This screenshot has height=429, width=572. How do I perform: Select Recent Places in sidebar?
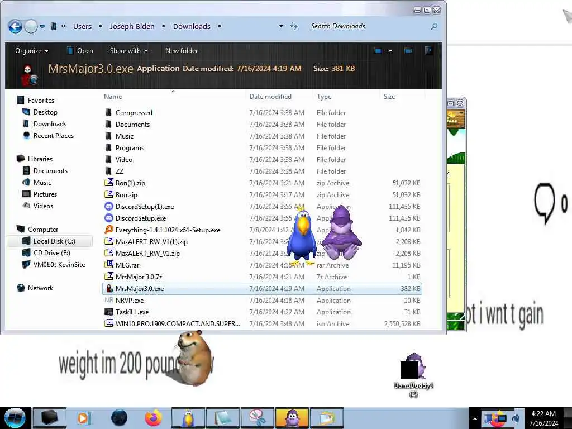[53, 135]
